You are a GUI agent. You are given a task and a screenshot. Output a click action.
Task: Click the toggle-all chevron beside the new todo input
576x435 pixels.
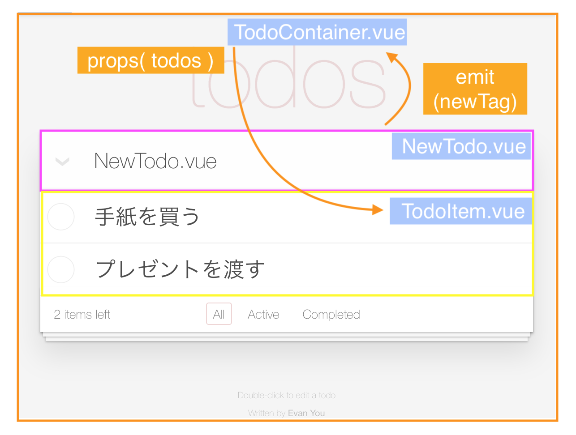point(62,162)
